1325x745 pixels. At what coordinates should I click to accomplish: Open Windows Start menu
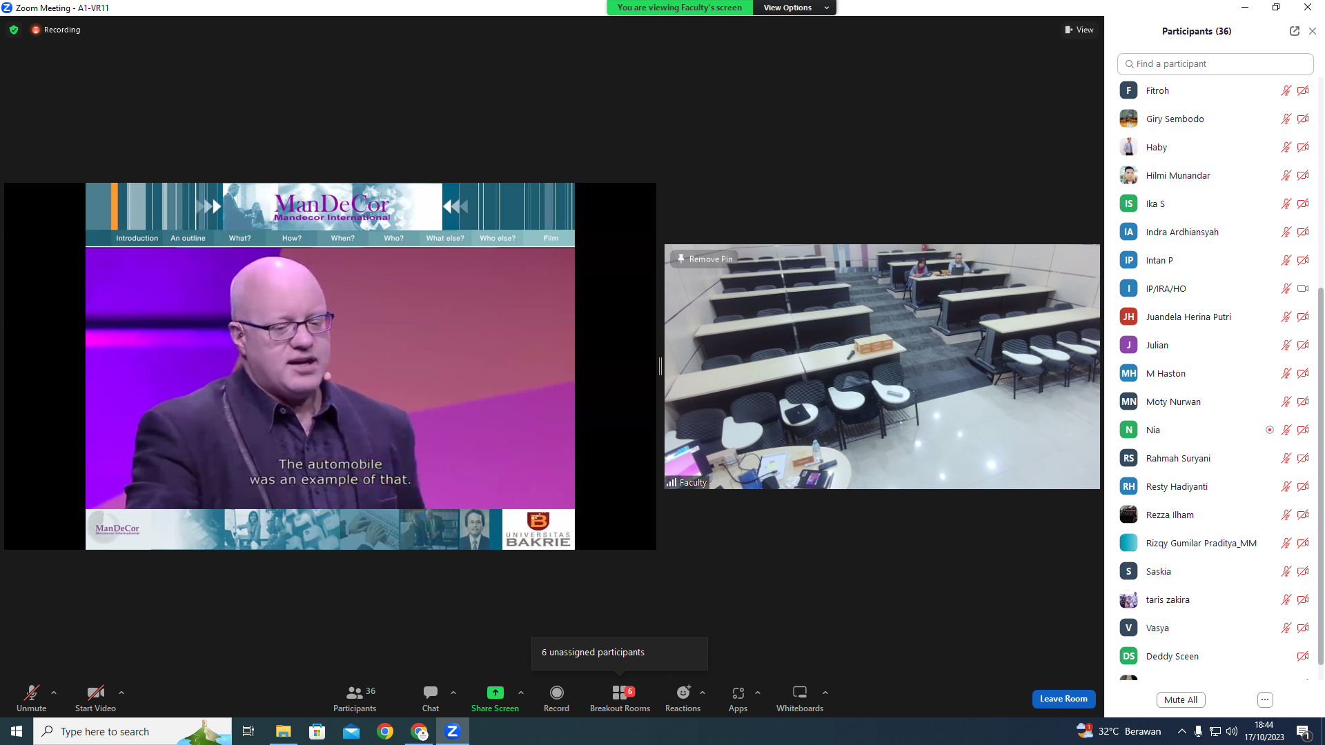coord(17,731)
